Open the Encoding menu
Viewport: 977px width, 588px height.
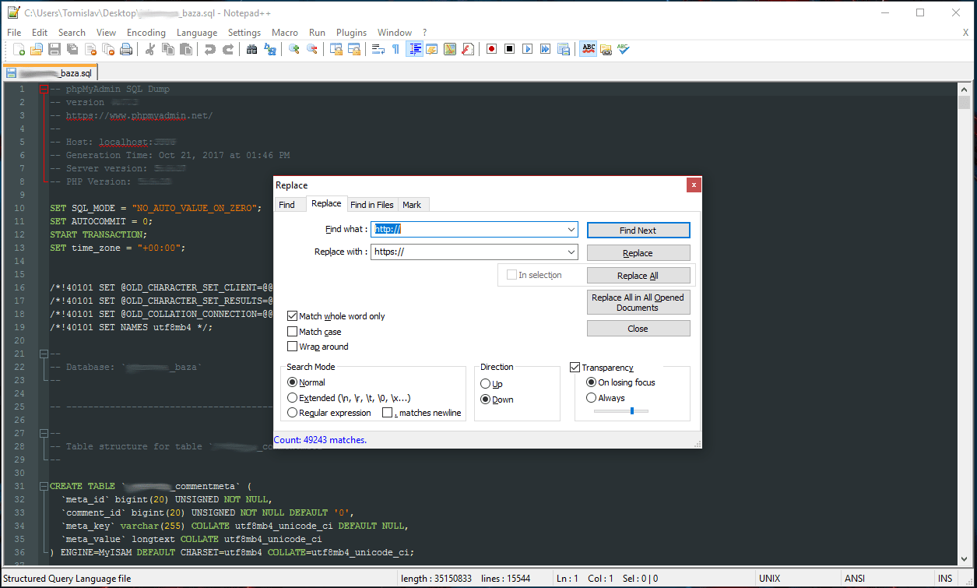pyautogui.click(x=146, y=33)
